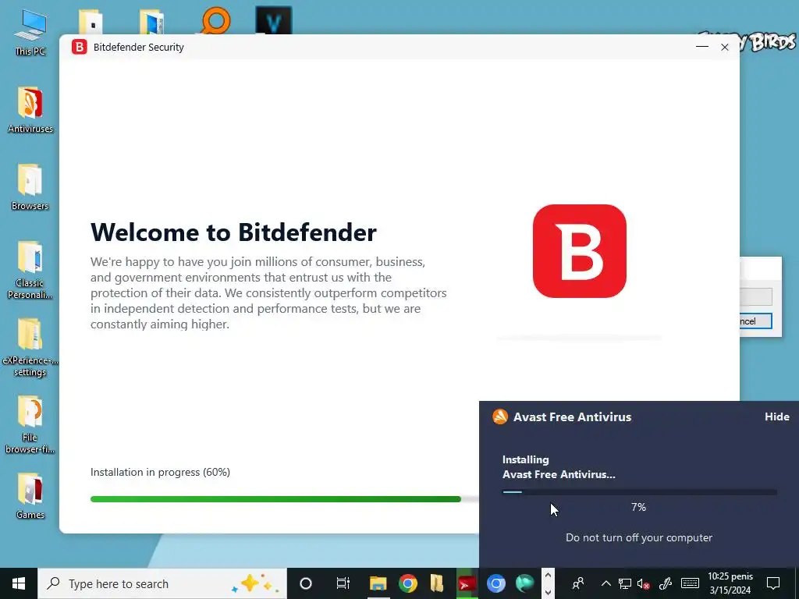Click the Cancel button in background dialog
The image size is (799, 599).
pyautogui.click(x=755, y=321)
